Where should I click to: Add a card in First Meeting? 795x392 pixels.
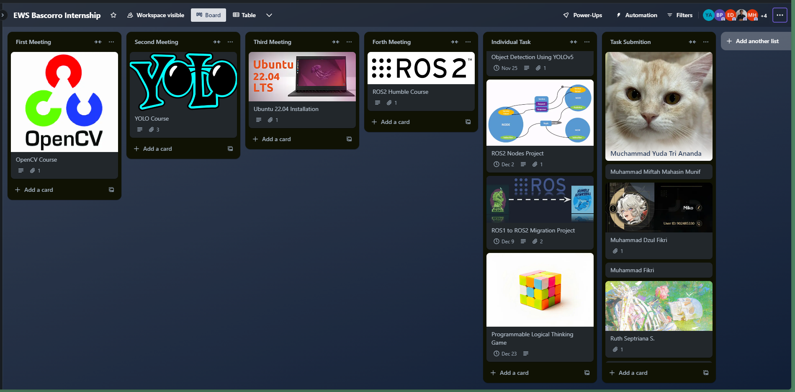point(34,190)
